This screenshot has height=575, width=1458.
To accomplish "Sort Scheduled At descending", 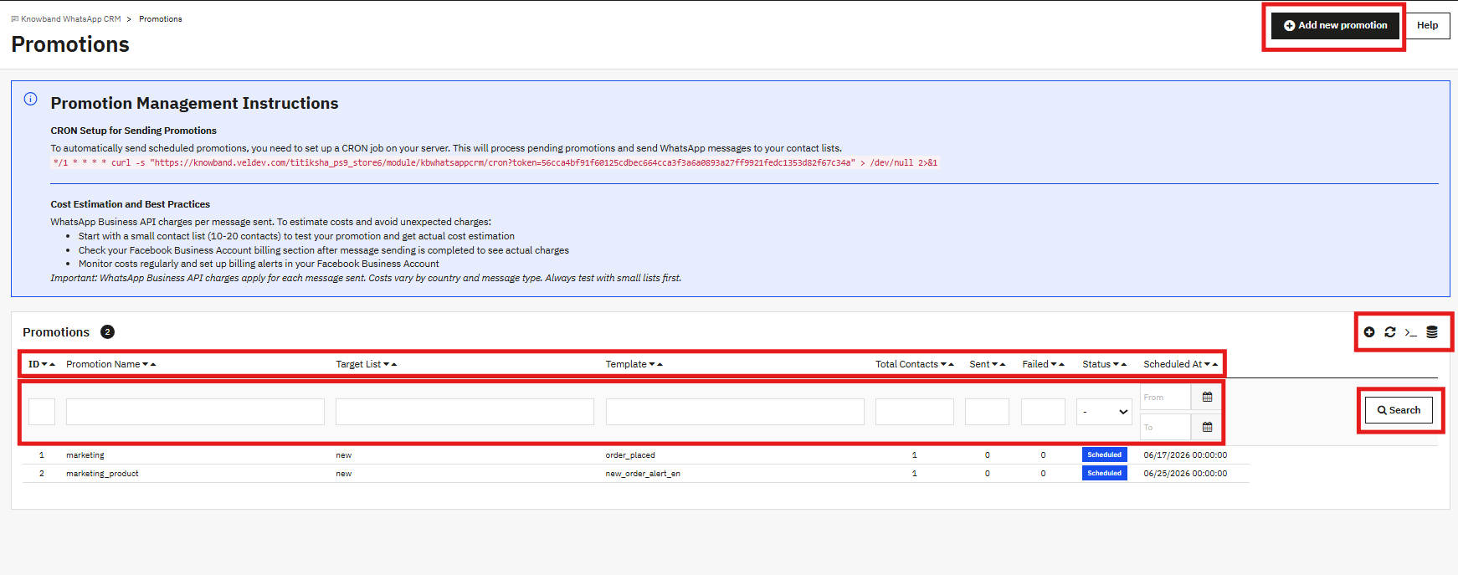I will [1207, 364].
